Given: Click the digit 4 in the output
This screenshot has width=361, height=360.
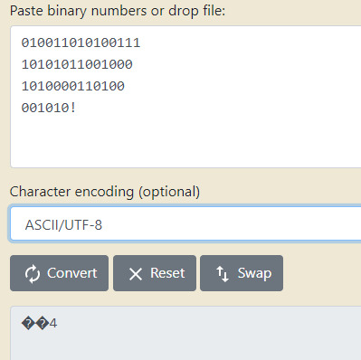Looking at the screenshot, I should [x=53, y=324].
